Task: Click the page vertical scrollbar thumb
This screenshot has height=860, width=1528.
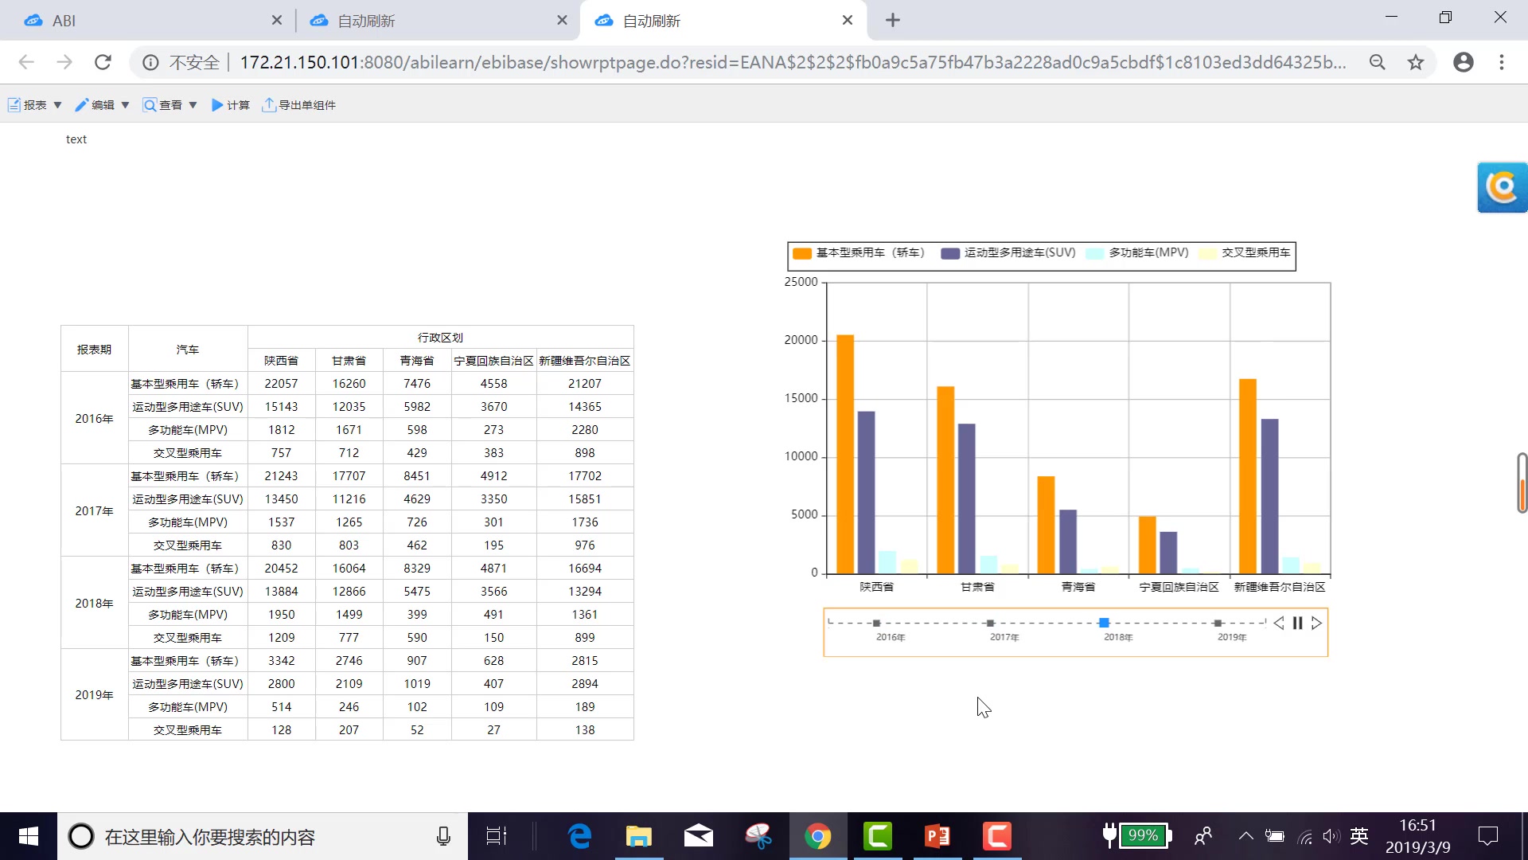Action: [1522, 483]
